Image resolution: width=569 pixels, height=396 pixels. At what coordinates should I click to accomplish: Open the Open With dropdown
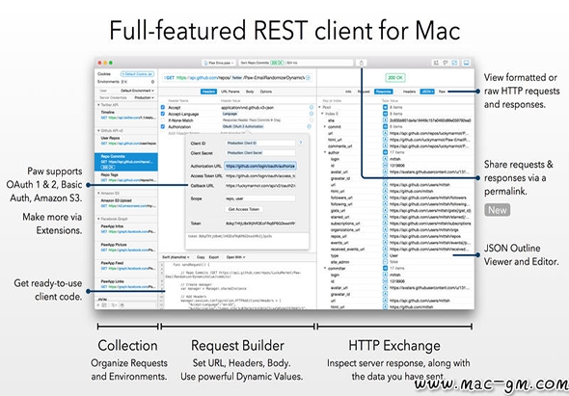click(235, 257)
